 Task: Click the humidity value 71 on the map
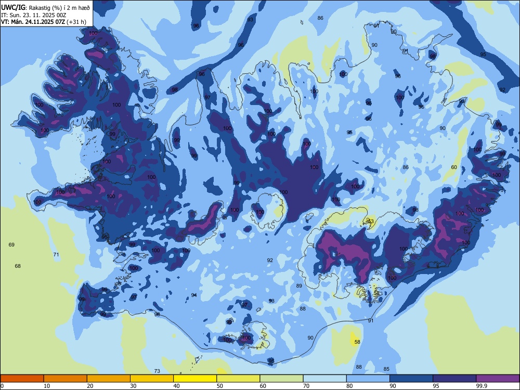pos(56,255)
